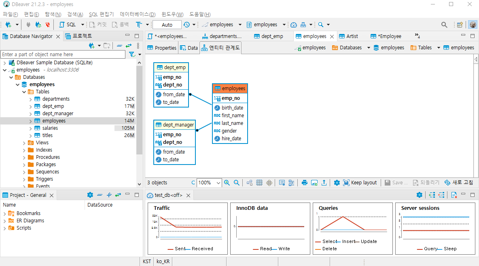Show hidden editor tabs list
479x266 pixels.
(x=417, y=36)
